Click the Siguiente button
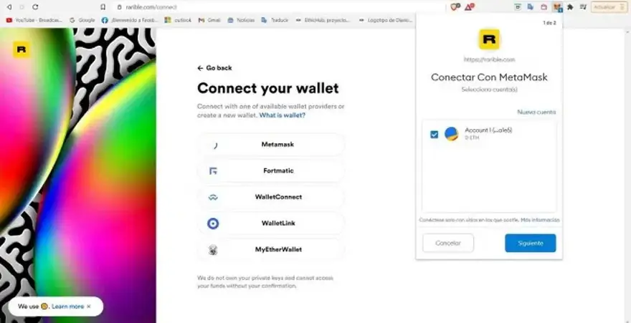 click(x=531, y=243)
